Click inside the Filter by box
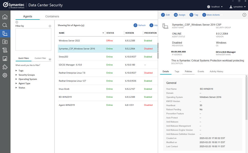Image resolution: width=248 pixels, height=153 pixels. pyautogui.click(x=33, y=39)
